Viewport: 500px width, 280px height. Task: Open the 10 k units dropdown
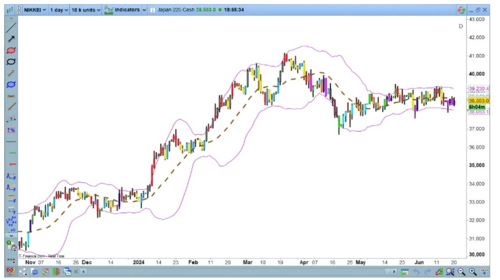(x=85, y=10)
